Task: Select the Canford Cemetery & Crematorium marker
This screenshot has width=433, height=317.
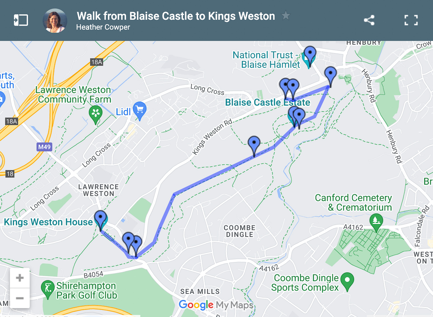Action: (376, 220)
